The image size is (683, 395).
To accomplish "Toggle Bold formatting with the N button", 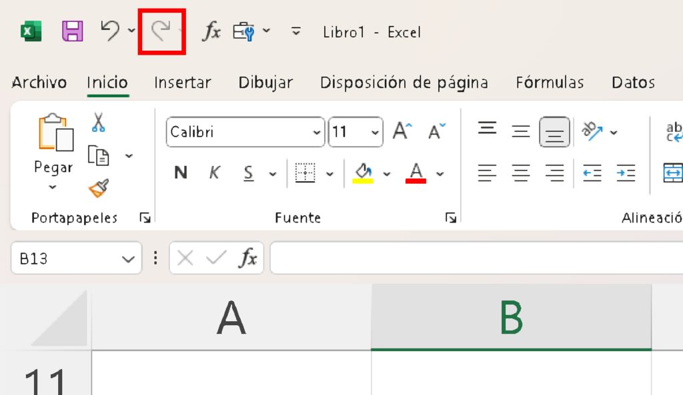I will coord(180,173).
